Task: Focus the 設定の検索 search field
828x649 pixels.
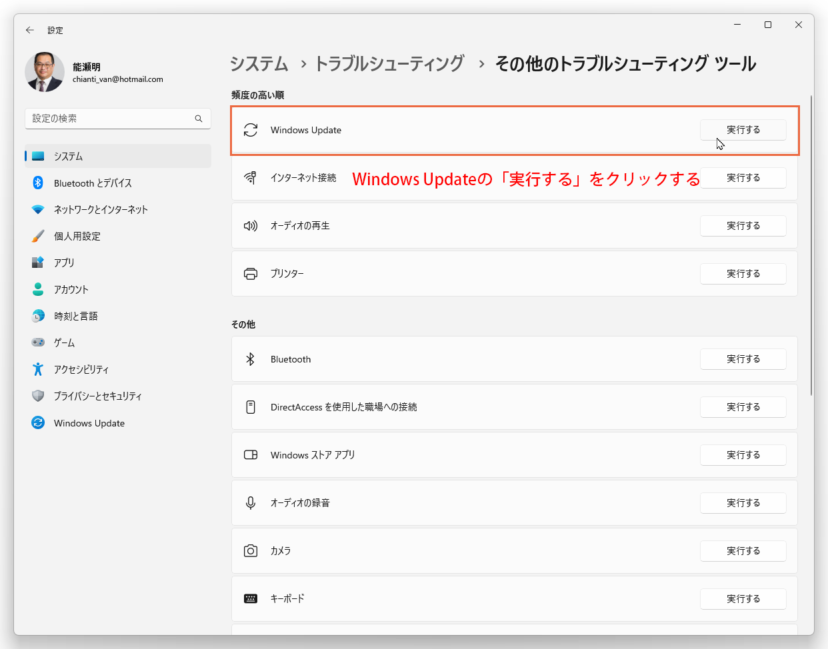Action: [118, 119]
